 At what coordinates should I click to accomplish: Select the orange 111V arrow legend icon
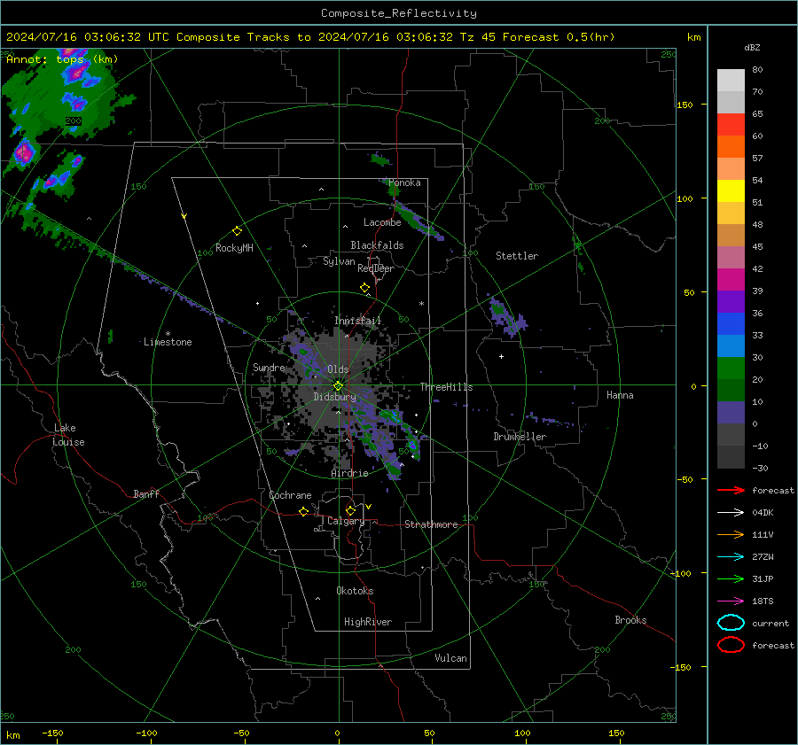[x=731, y=534]
